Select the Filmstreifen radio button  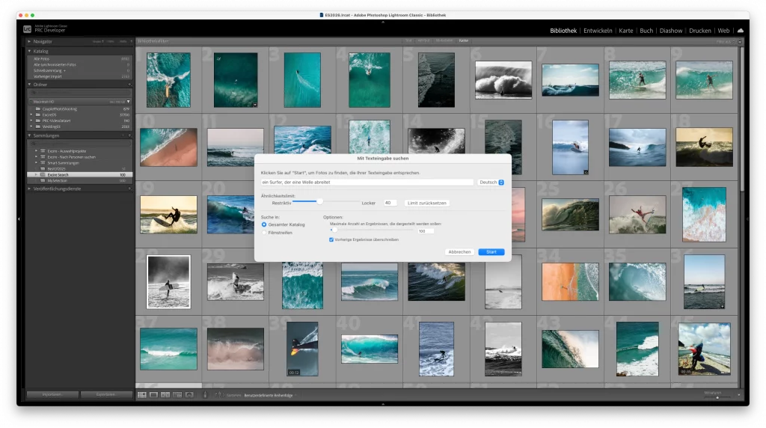[x=264, y=233]
